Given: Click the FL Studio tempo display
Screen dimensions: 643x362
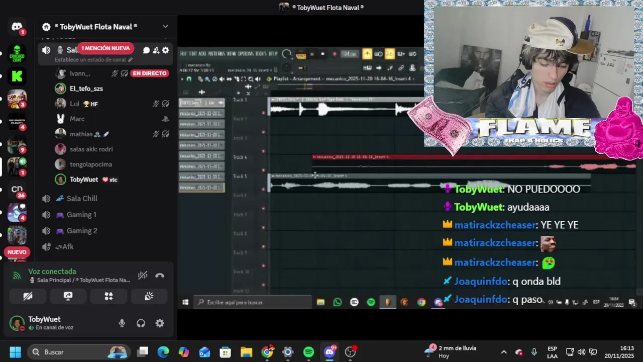Looking at the screenshot, I should click(350, 54).
